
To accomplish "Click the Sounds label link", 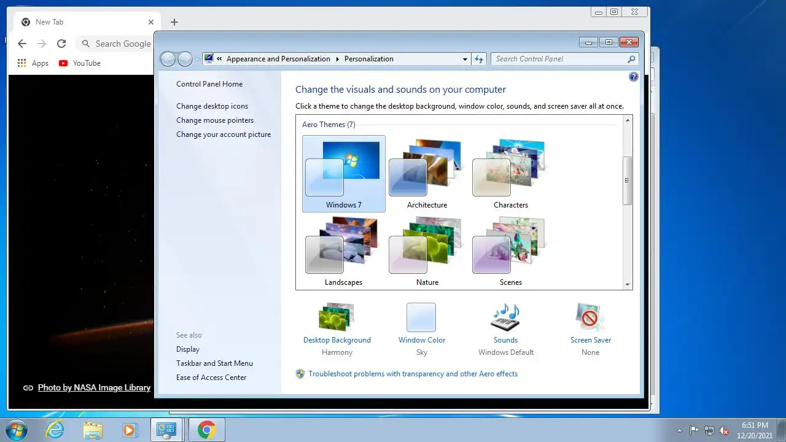I will pyautogui.click(x=505, y=340).
